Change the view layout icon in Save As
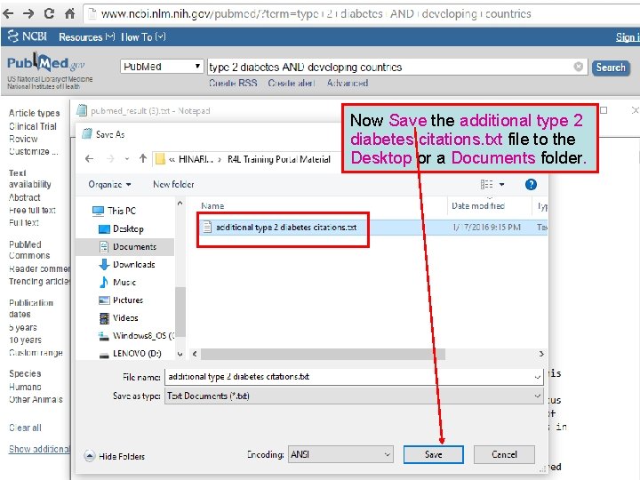Screen dimensions: 640x480 [486, 185]
